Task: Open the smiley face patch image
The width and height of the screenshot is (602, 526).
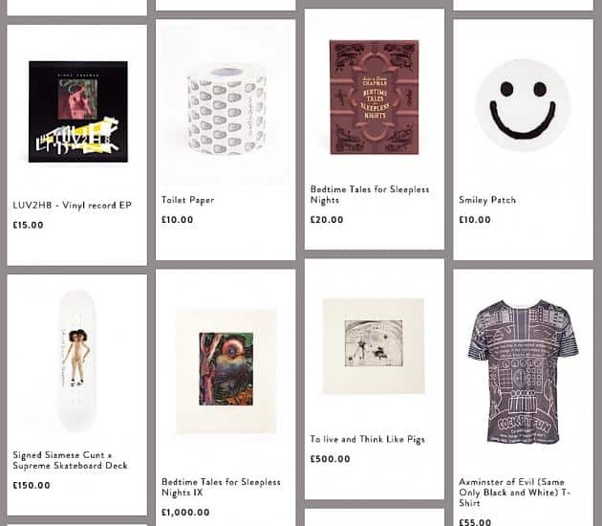Action: (x=523, y=105)
